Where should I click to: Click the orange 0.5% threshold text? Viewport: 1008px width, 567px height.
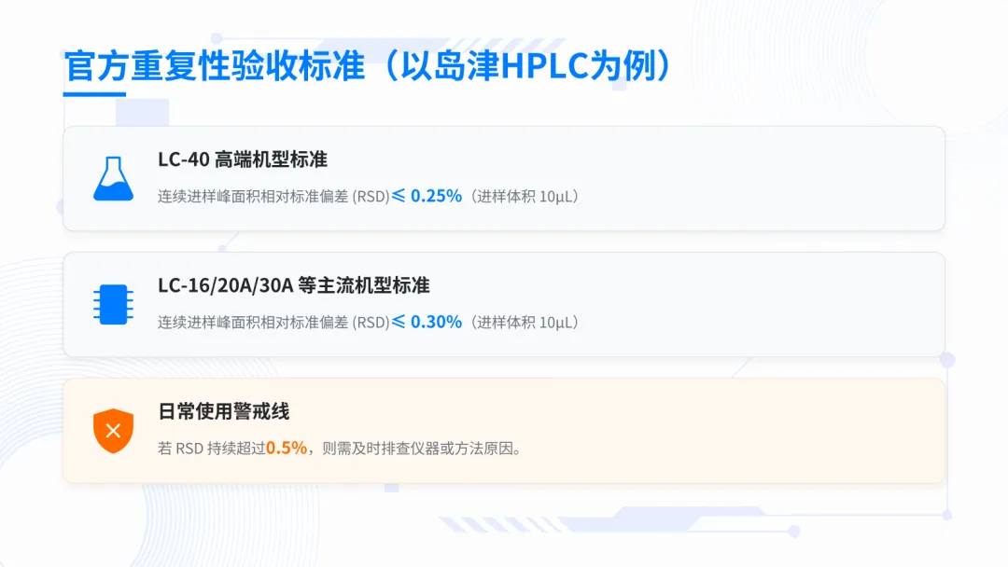point(287,449)
